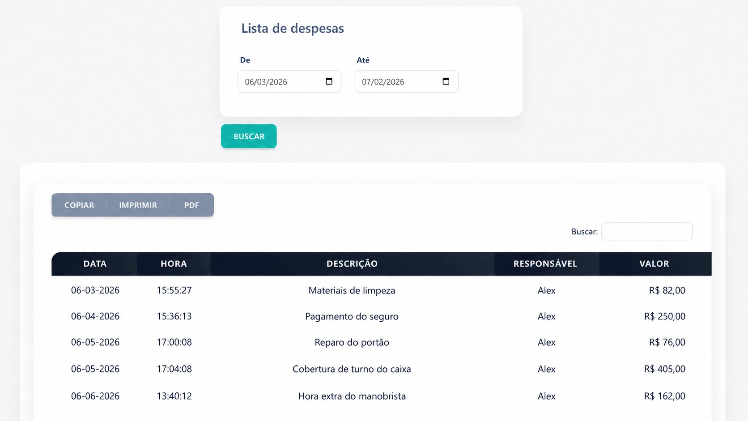Select 'Cobertura de turno do caixa' cell
Image resolution: width=748 pixels, height=421 pixels.
(x=352, y=369)
